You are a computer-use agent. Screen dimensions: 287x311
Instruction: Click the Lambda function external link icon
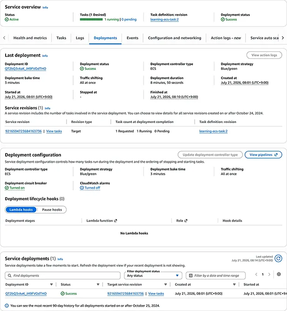[x=116, y=221]
